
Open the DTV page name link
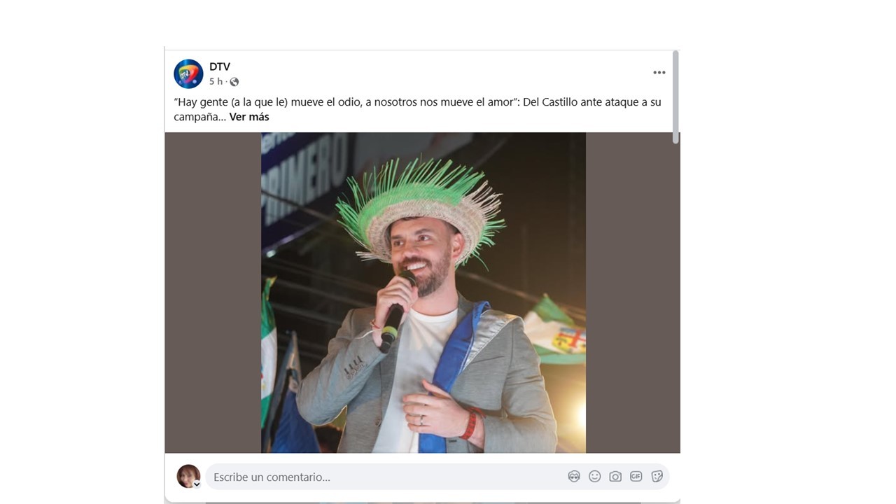pyautogui.click(x=220, y=66)
